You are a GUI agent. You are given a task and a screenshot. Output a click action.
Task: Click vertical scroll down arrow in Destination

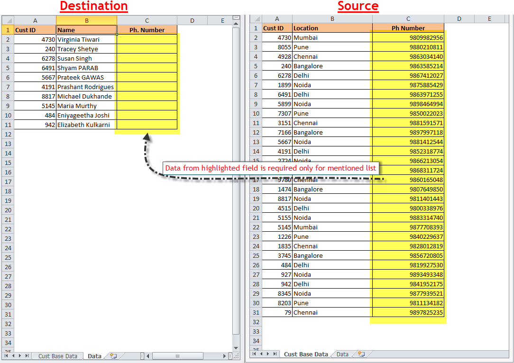tap(236, 348)
